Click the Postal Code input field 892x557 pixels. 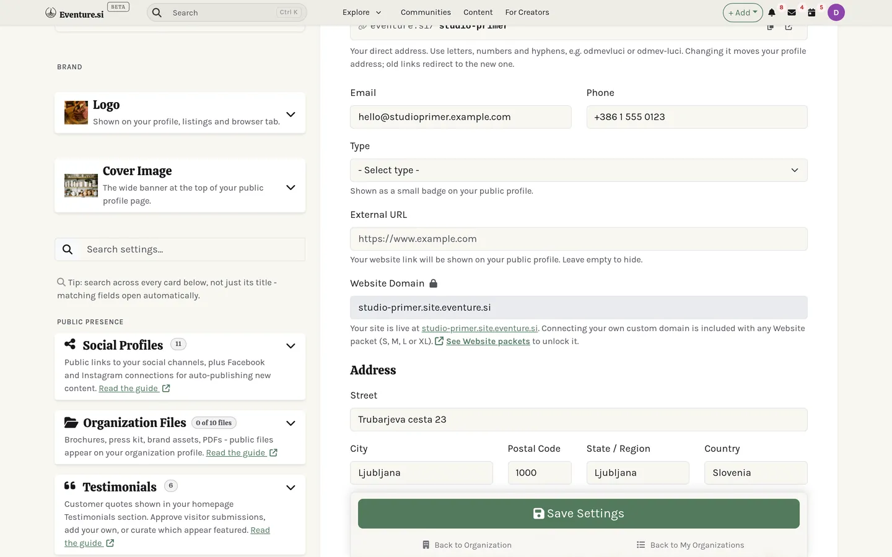(x=540, y=473)
